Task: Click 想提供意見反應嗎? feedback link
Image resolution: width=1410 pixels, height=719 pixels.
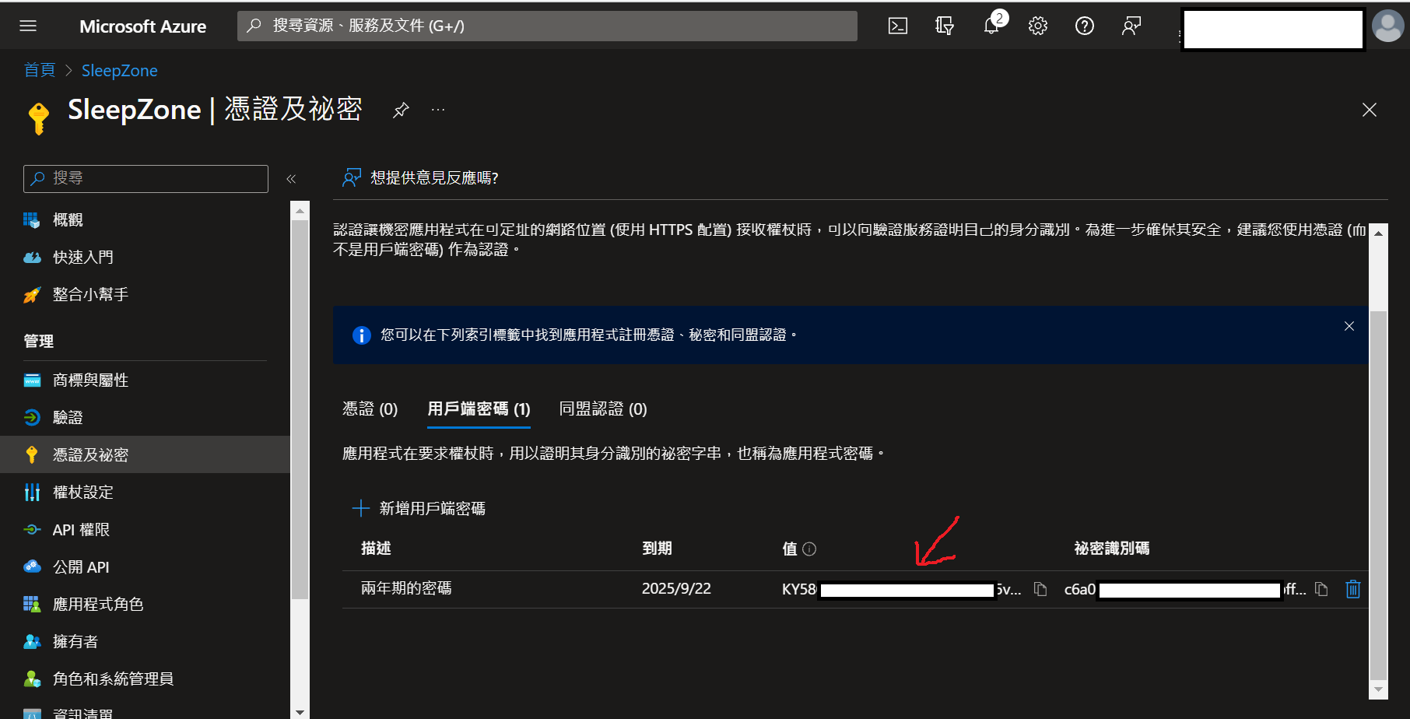Action: [x=420, y=178]
